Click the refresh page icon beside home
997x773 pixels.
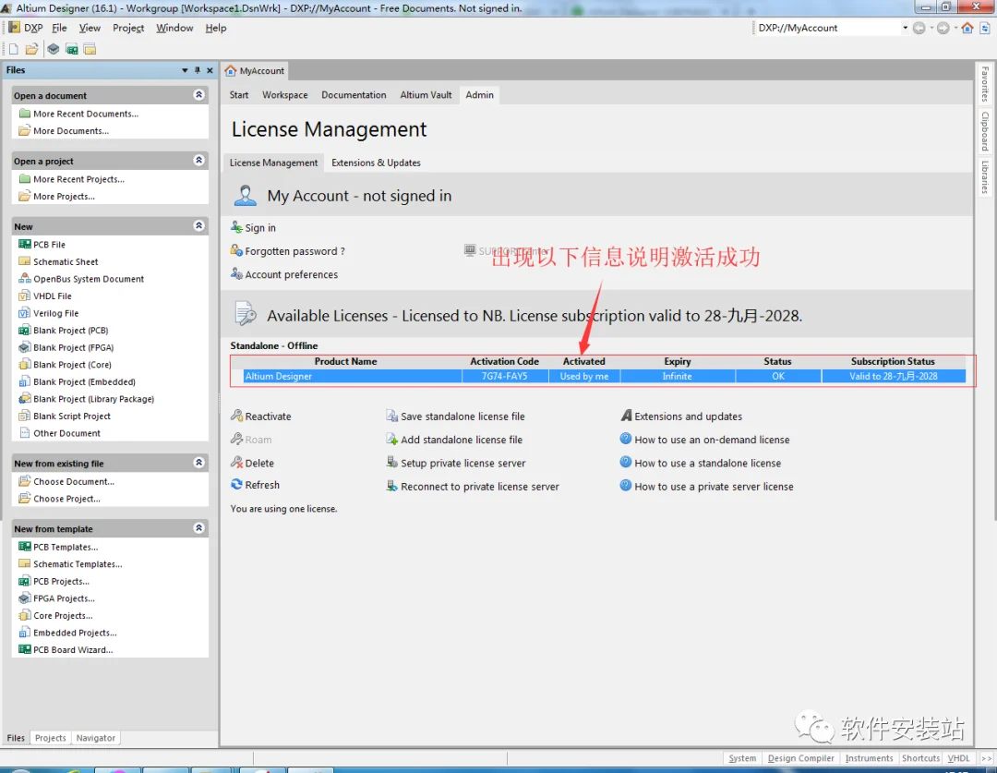pyautogui.click(x=985, y=28)
